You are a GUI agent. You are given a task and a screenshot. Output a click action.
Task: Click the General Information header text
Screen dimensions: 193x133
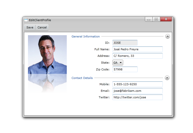86,36
